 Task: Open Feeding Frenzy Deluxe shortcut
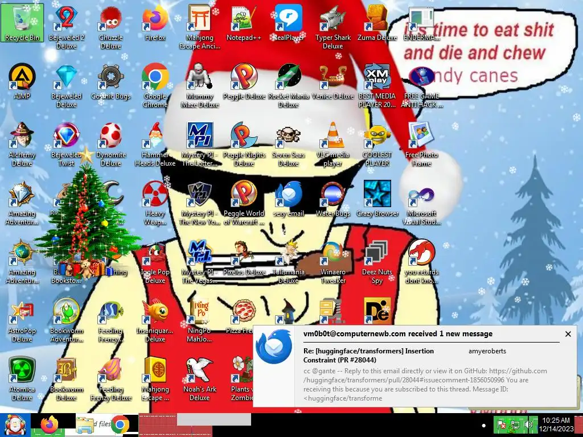tap(111, 380)
